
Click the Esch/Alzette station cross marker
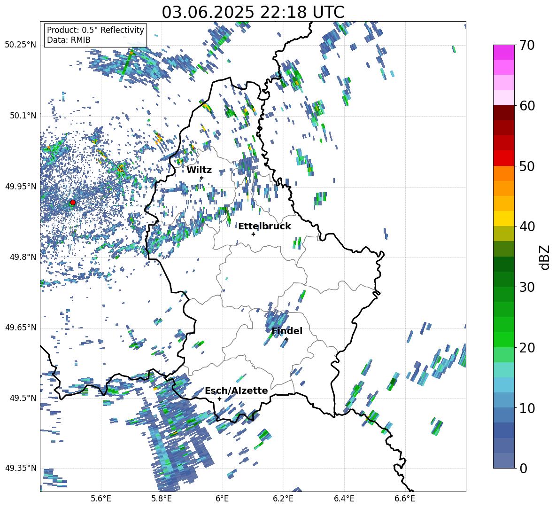(x=219, y=399)
